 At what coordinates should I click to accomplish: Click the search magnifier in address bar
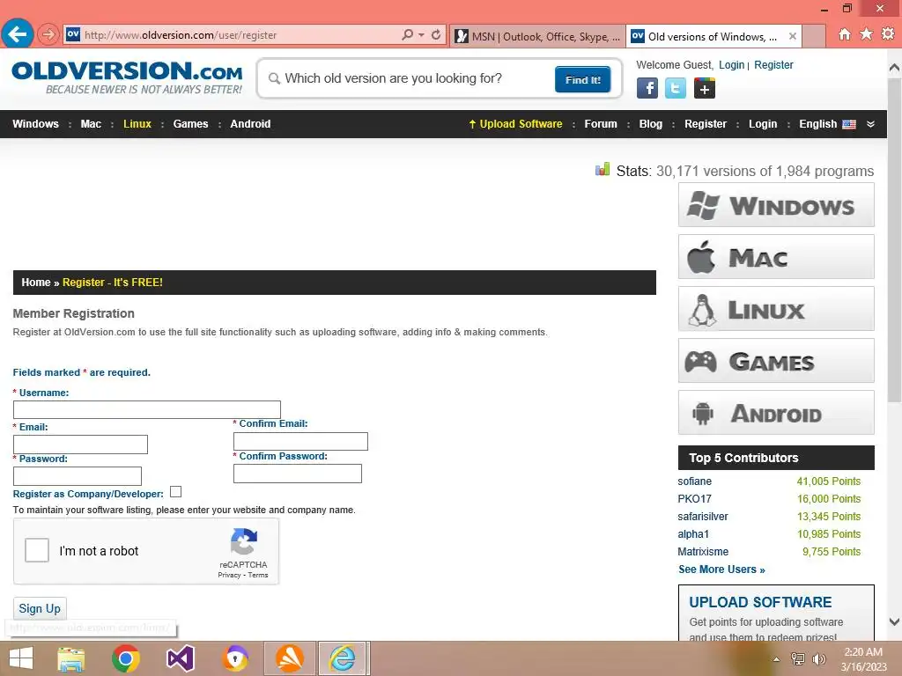click(407, 34)
